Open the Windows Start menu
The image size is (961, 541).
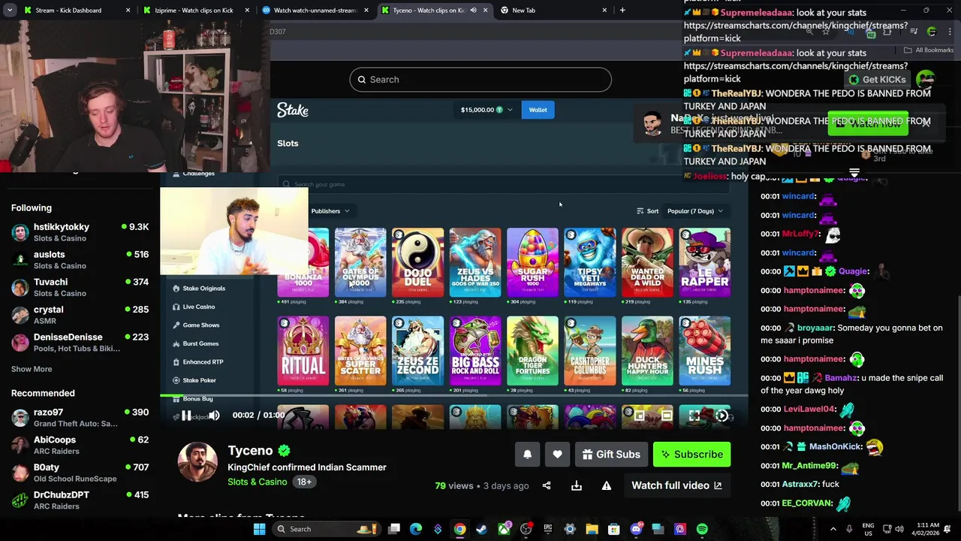259,529
